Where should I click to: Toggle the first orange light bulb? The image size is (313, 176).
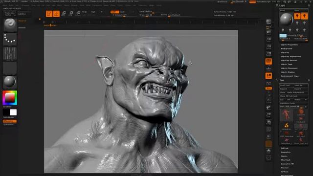point(297,16)
